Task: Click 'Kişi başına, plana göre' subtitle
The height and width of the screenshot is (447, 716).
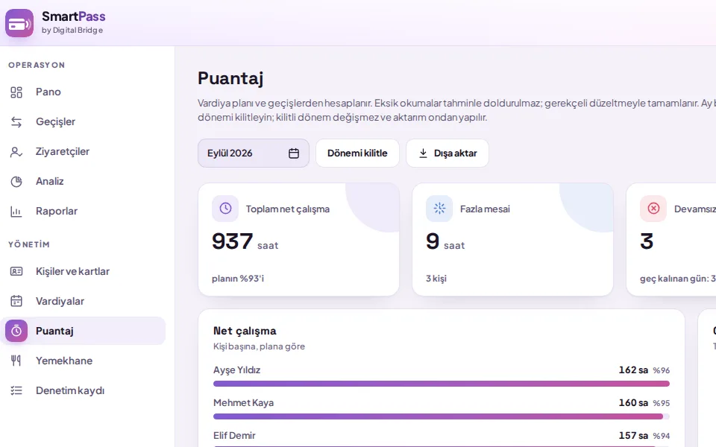Action: coord(259,346)
